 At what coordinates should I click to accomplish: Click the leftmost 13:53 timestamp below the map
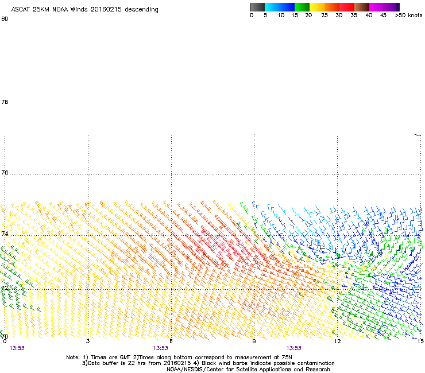point(17,348)
